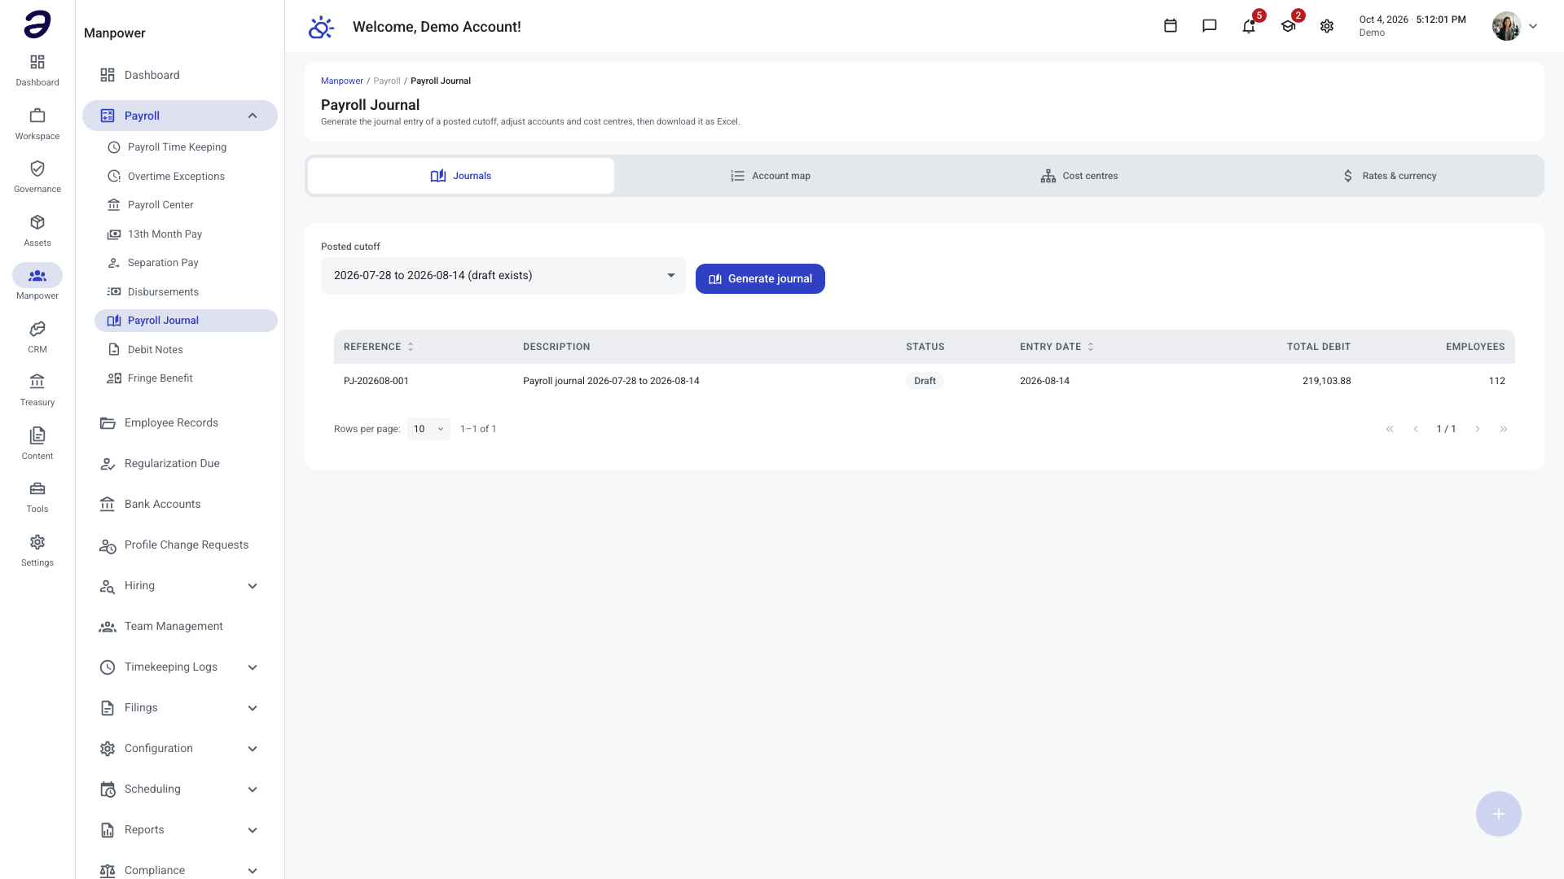Expand the Scheduling submenu
The height and width of the screenshot is (879, 1564).
point(180,789)
